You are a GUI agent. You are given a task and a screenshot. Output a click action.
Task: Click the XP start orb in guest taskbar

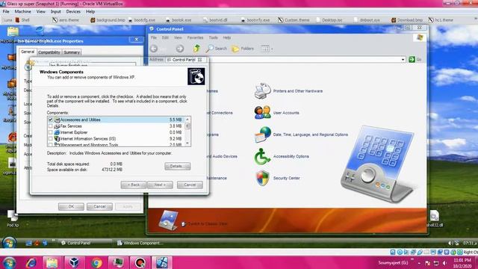(x=9, y=243)
